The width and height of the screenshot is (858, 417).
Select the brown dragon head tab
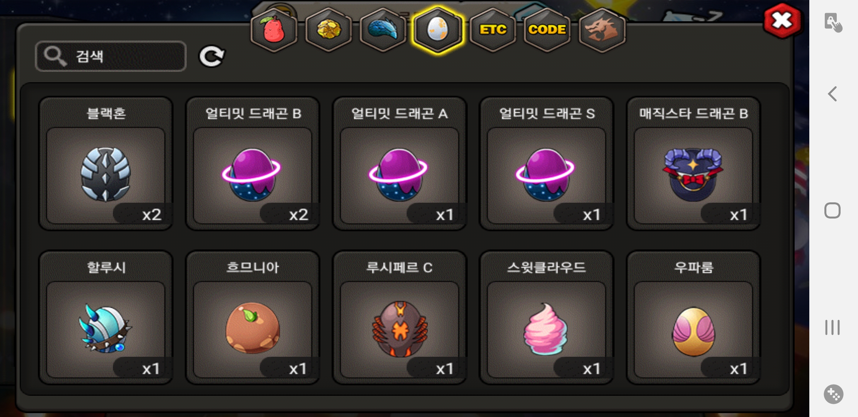coord(602,30)
